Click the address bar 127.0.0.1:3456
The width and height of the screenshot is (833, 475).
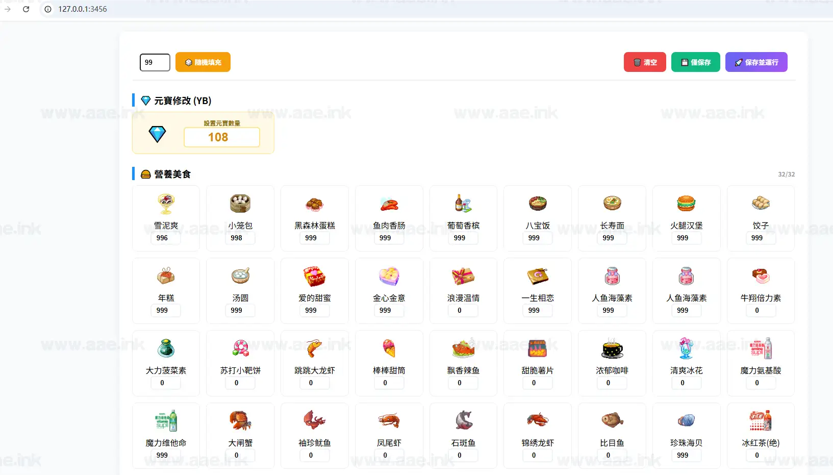[83, 9]
